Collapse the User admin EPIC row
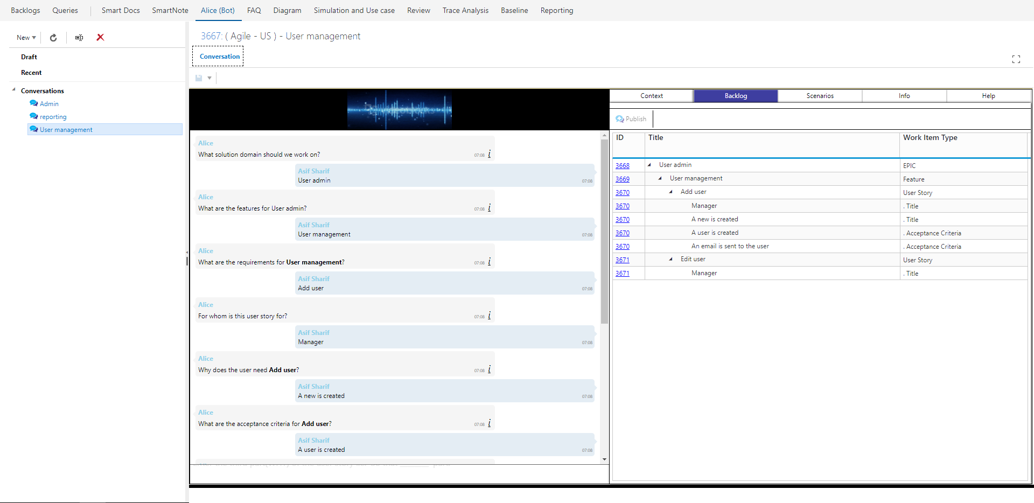Viewport: 1034px width, 503px height. [x=649, y=165]
